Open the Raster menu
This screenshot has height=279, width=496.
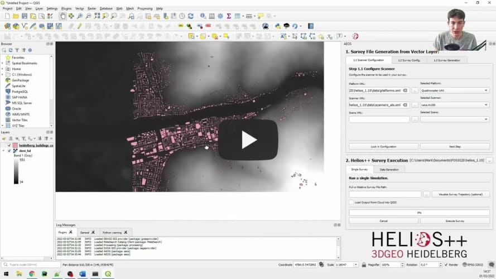coord(92,8)
